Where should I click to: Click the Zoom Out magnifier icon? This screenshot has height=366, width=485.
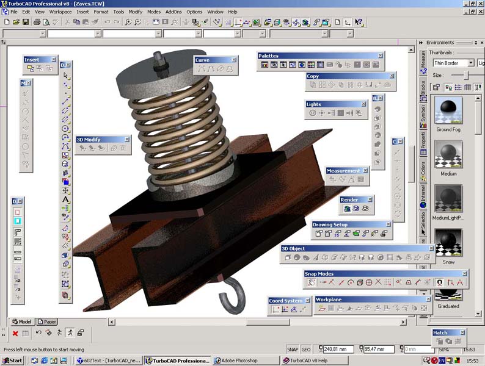click(137, 22)
